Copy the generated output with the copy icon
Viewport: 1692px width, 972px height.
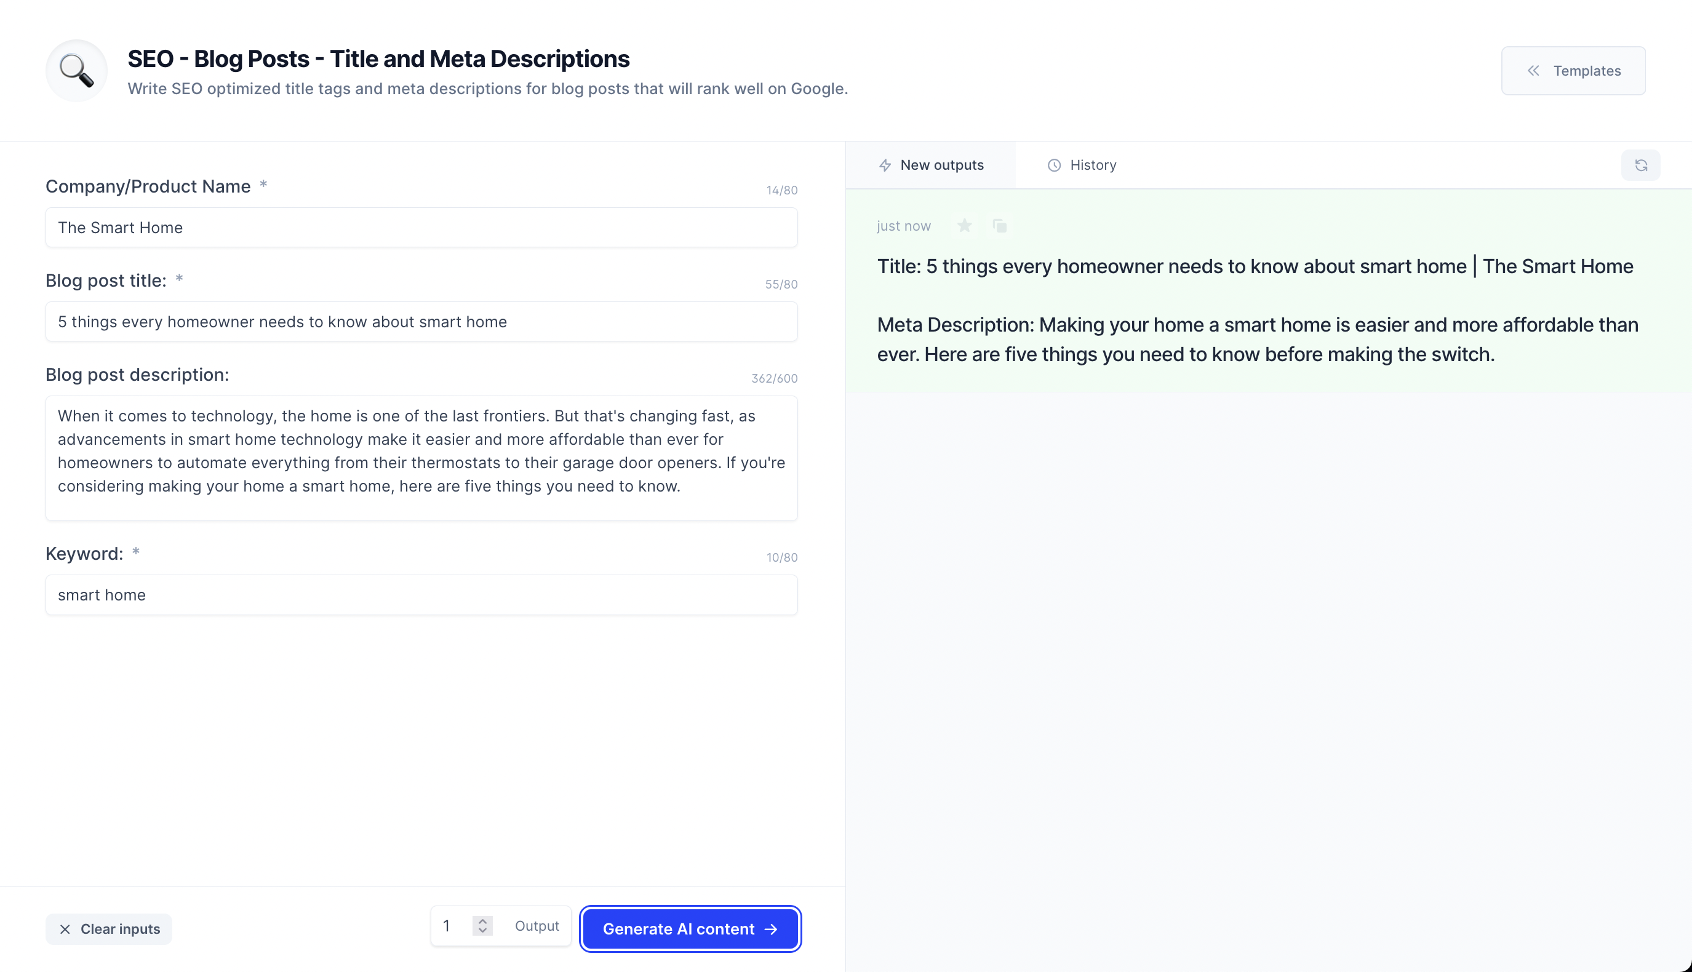(x=999, y=226)
